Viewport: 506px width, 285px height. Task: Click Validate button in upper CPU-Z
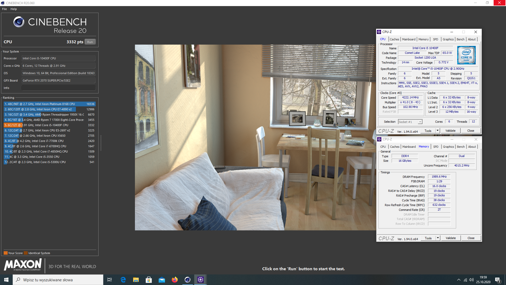[450, 131]
